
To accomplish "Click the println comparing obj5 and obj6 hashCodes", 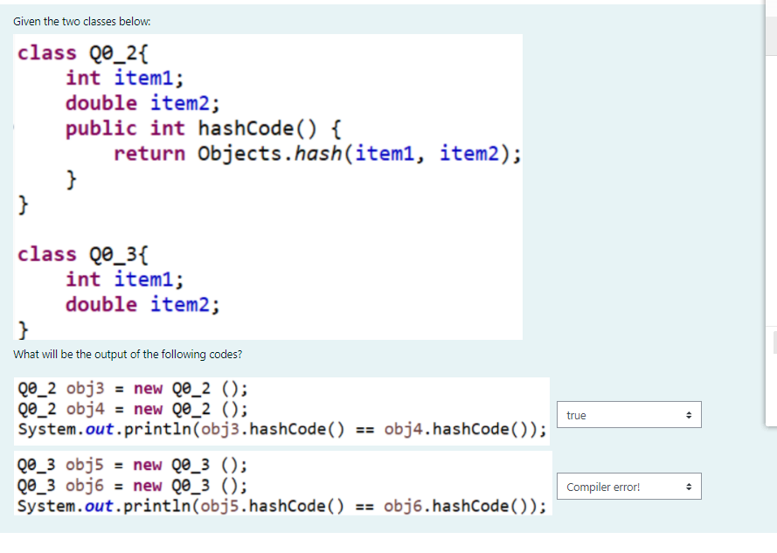I will pyautogui.click(x=280, y=505).
